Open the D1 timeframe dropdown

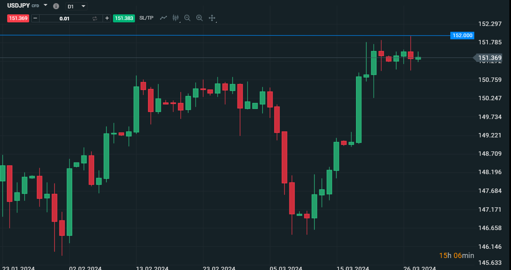coord(76,6)
